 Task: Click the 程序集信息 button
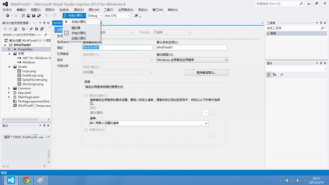206,73
